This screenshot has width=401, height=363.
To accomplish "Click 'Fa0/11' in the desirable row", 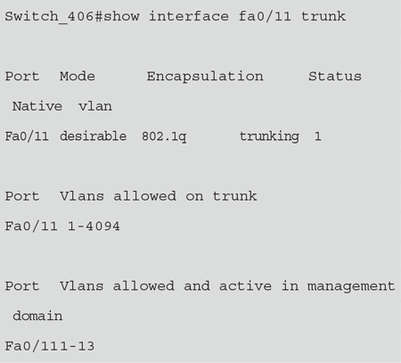I will pyautogui.click(x=27, y=136).
